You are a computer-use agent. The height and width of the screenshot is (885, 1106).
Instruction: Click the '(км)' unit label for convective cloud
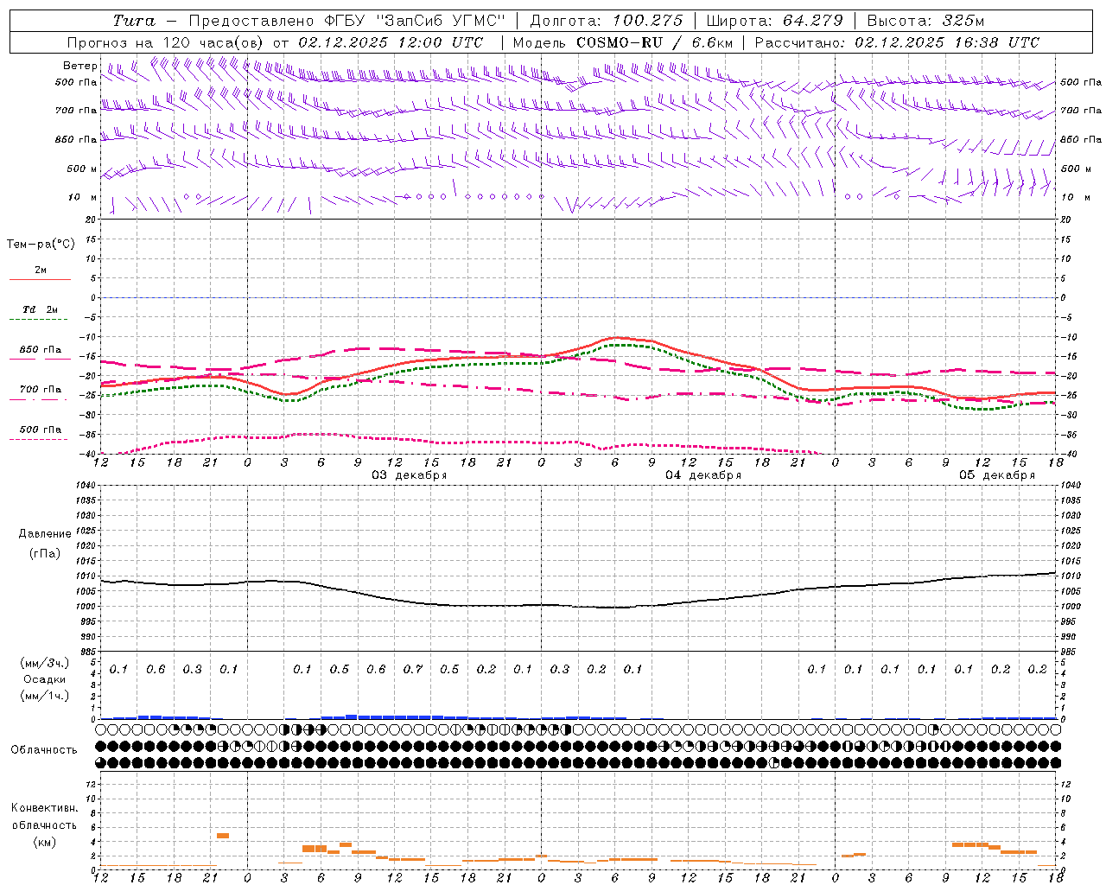click(x=44, y=842)
